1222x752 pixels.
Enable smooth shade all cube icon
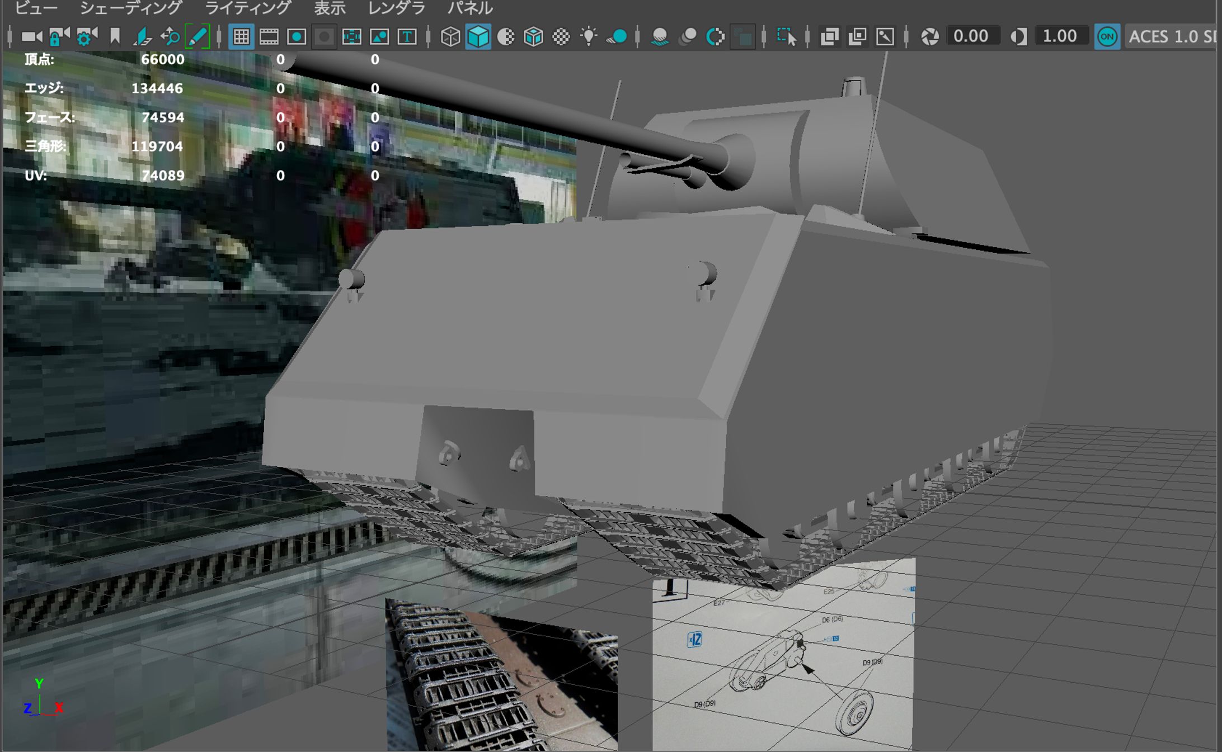[478, 37]
